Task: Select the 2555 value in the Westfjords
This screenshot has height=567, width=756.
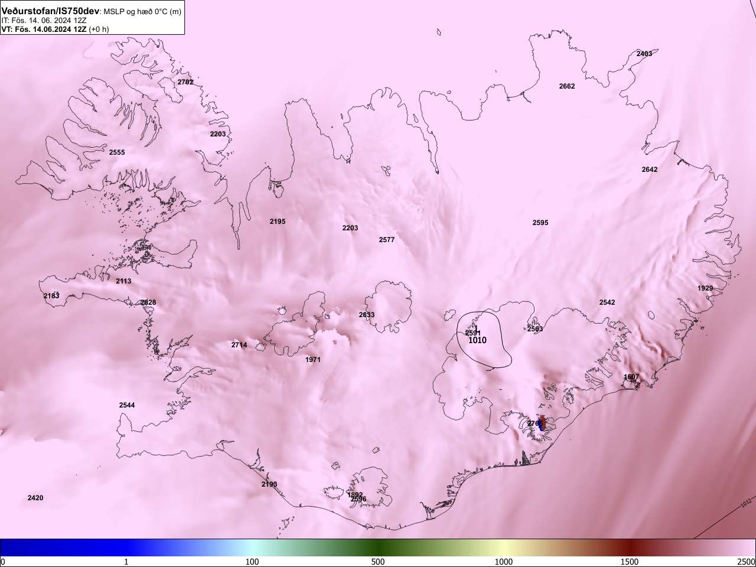Action: point(117,152)
